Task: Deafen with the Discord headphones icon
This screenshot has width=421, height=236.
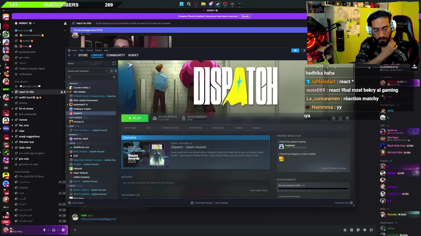Action: click(54, 230)
